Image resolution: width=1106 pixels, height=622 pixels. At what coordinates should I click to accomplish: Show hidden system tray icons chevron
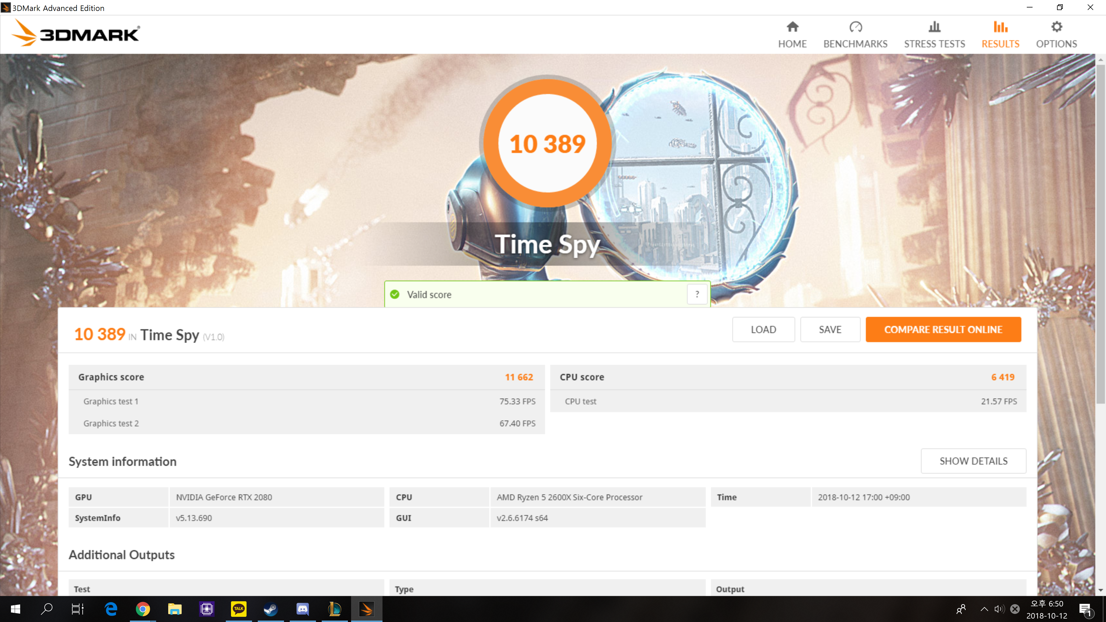click(x=984, y=609)
